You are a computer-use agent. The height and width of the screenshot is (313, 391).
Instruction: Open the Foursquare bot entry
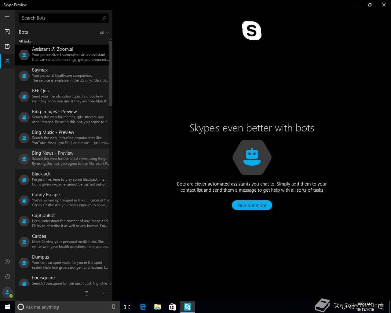[x=62, y=280]
